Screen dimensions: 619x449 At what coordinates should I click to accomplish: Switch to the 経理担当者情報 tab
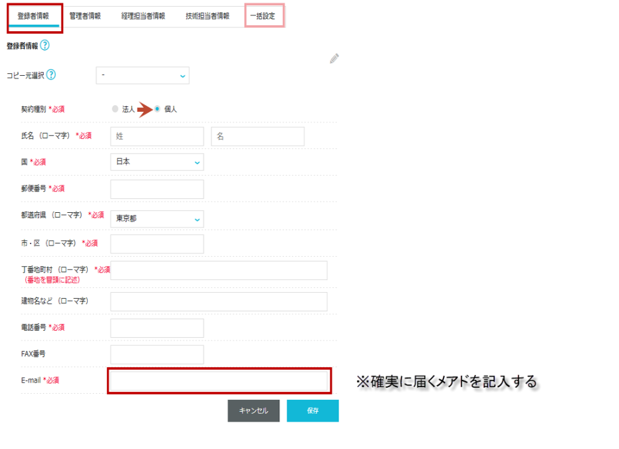(x=143, y=16)
